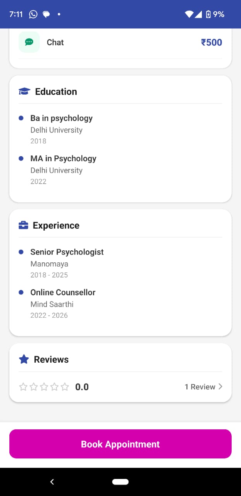Select the third star to rate
Screen dimensions: 241x496
44,387
